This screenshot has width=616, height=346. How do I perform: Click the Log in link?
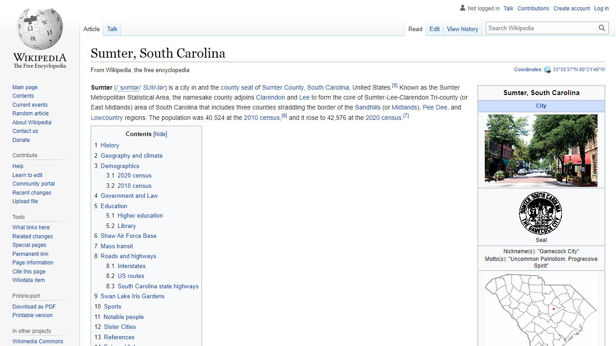(x=602, y=9)
